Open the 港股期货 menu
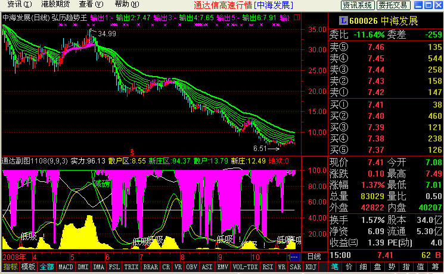444x274 pixels. pyautogui.click(x=55, y=4)
